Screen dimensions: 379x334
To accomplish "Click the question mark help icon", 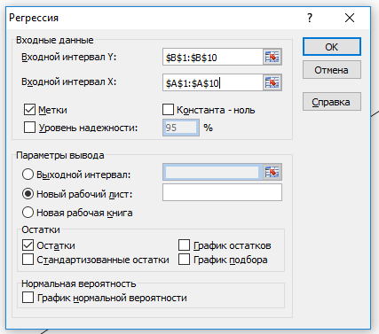I will point(310,18).
